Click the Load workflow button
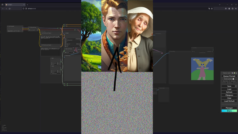238x134 pixels. (229, 89)
